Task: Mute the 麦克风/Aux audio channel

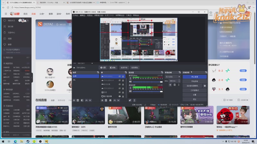Action: pyautogui.click(x=130, y=82)
